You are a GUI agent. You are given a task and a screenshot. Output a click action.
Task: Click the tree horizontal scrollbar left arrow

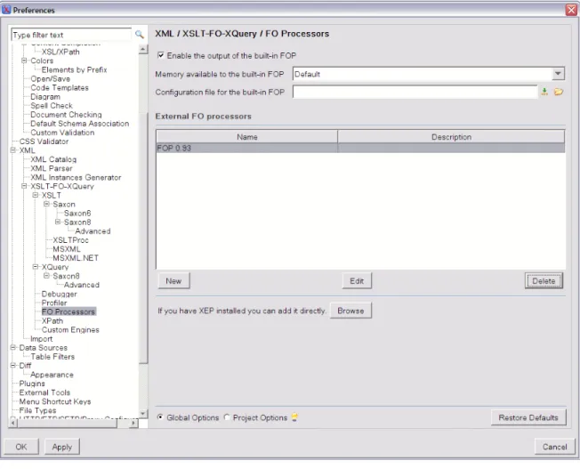pos(13,423)
